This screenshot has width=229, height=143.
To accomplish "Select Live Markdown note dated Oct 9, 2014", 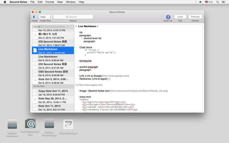I will pos(53,58).
